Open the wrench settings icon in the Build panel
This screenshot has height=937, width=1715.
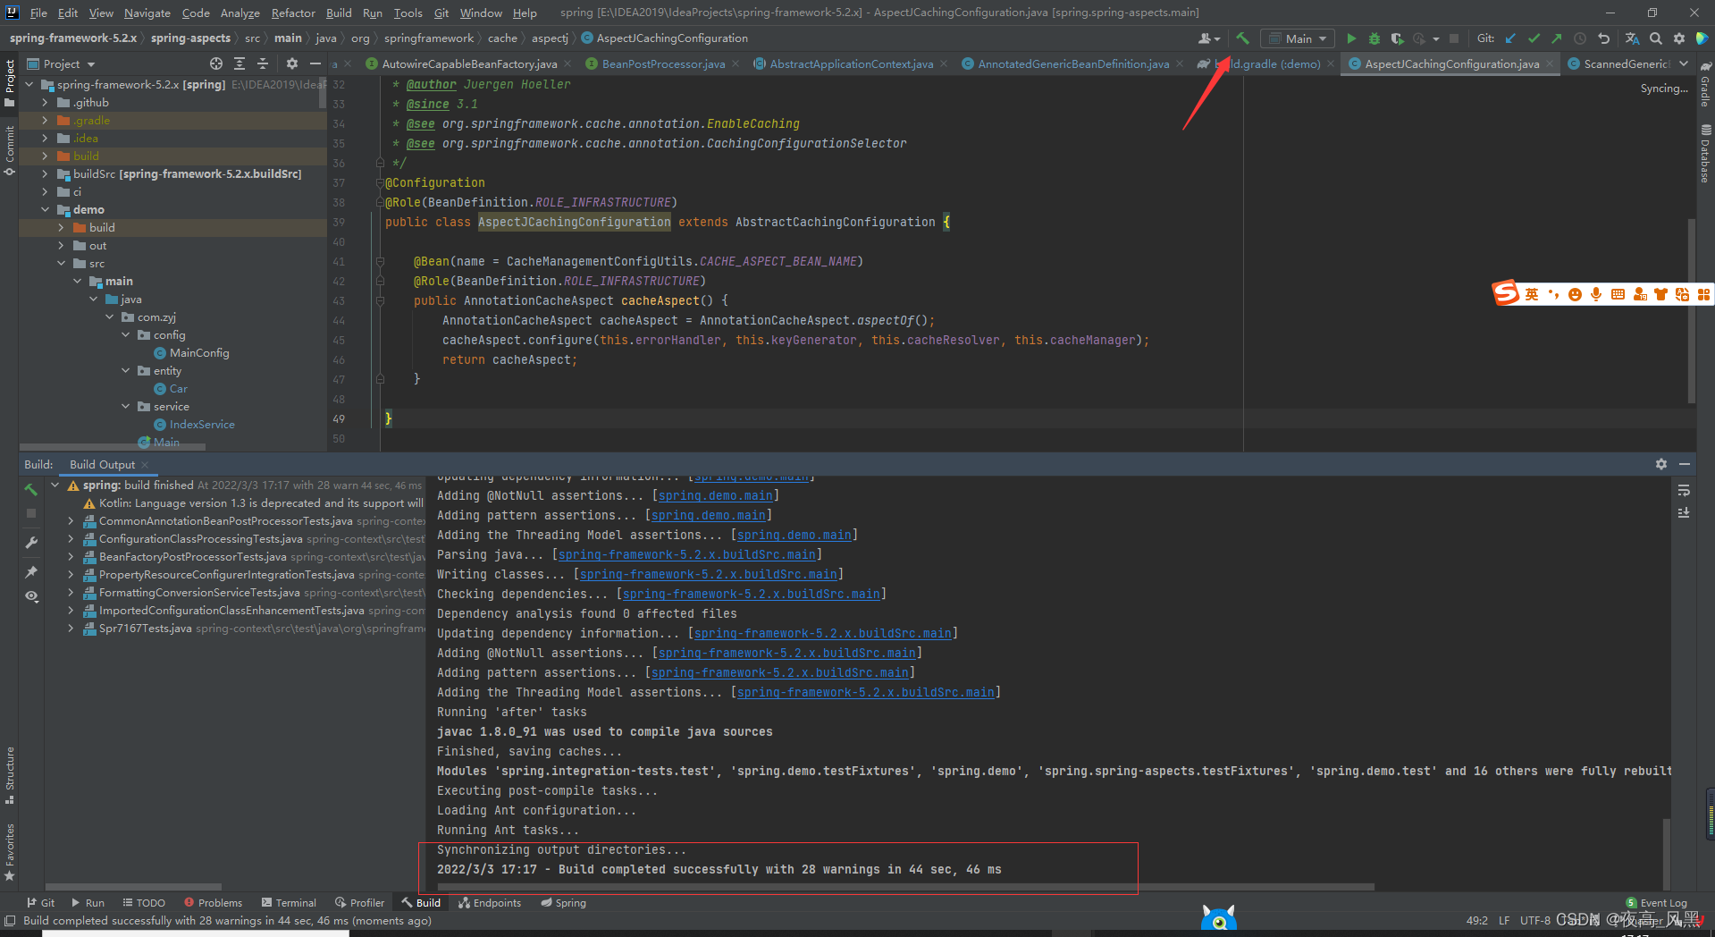[31, 543]
